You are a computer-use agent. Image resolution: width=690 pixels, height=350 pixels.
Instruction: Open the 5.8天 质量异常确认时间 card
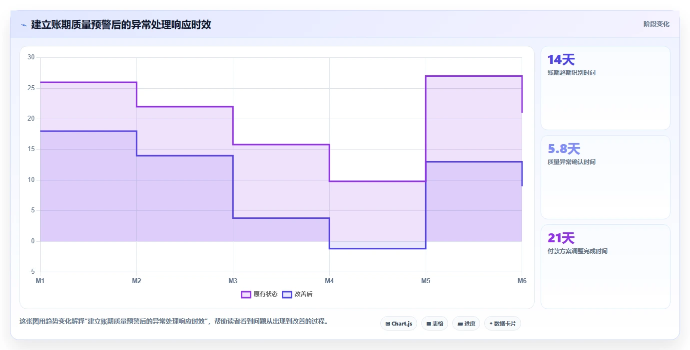pyautogui.click(x=606, y=177)
